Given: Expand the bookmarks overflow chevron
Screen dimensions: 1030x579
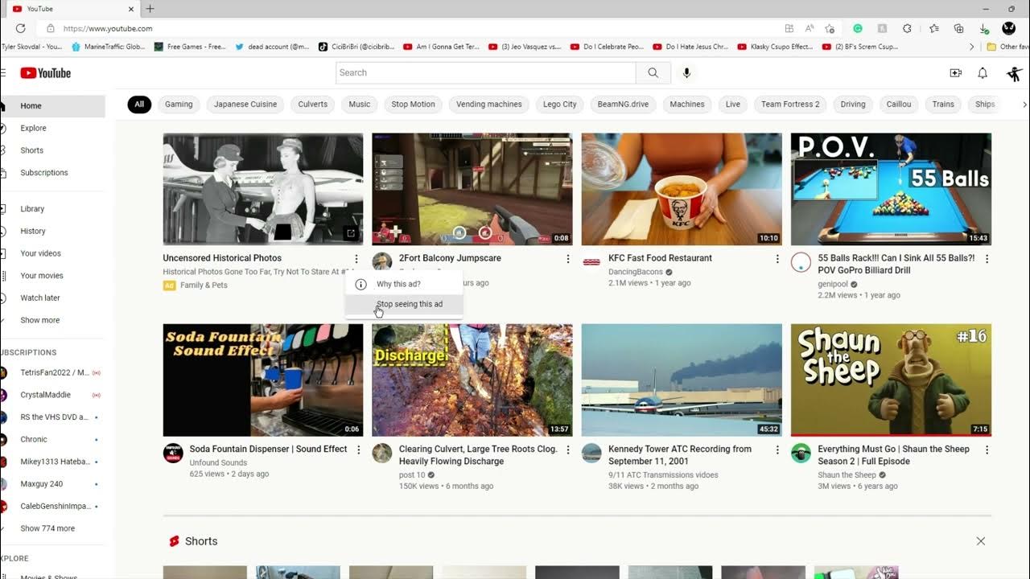Looking at the screenshot, I should click(x=972, y=47).
